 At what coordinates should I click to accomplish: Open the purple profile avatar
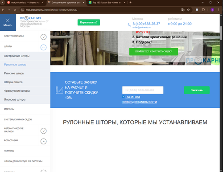point(212,10)
